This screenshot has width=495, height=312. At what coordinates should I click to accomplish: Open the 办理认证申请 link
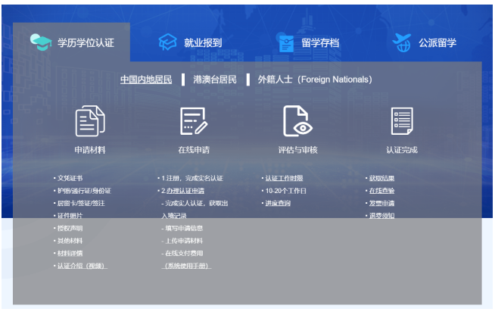click(x=185, y=191)
